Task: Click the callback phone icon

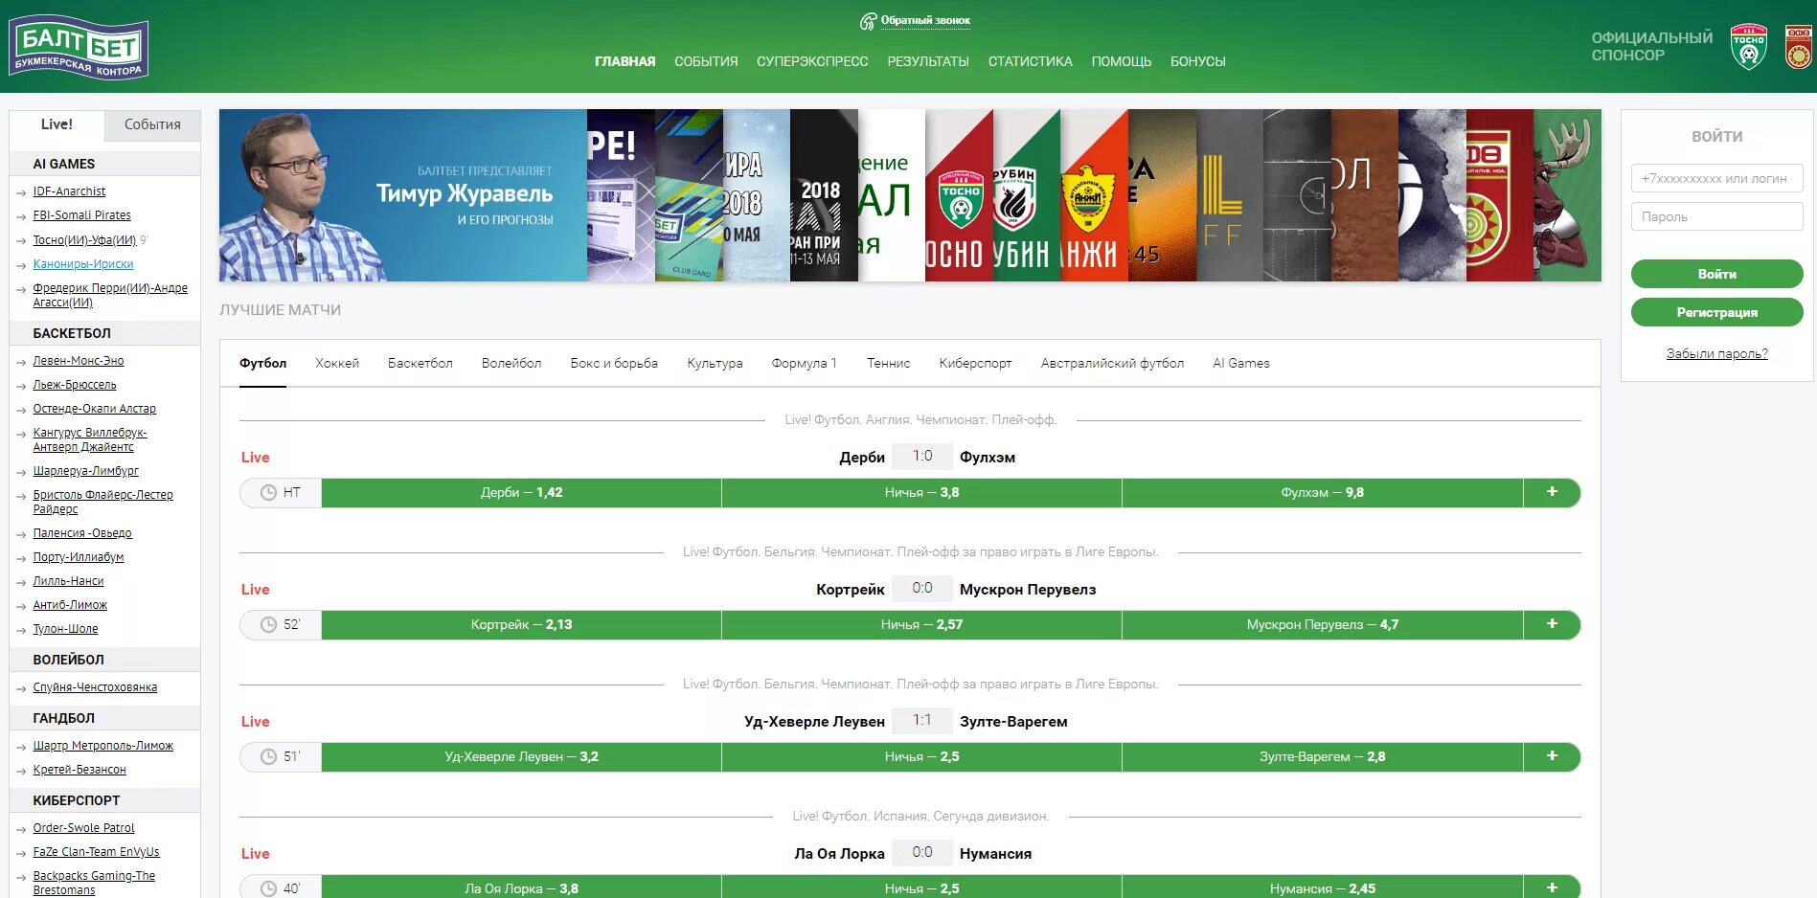Action: (868, 21)
